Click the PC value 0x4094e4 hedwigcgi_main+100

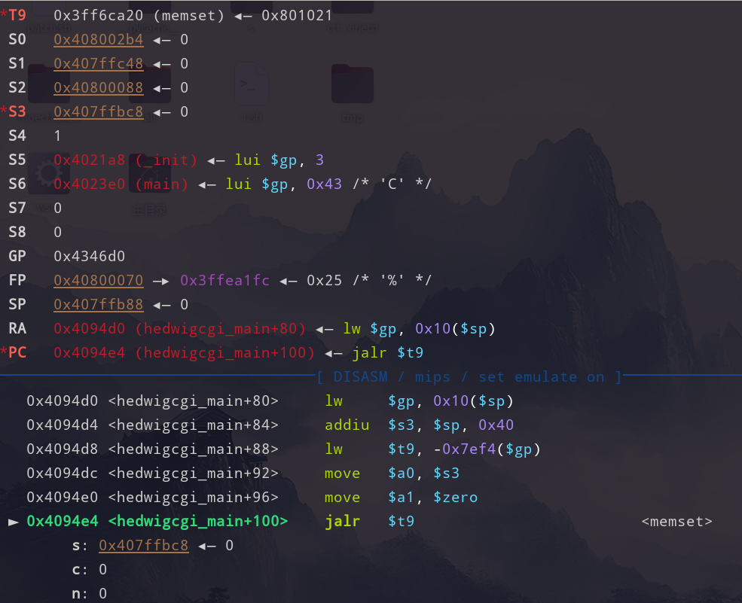point(184,352)
